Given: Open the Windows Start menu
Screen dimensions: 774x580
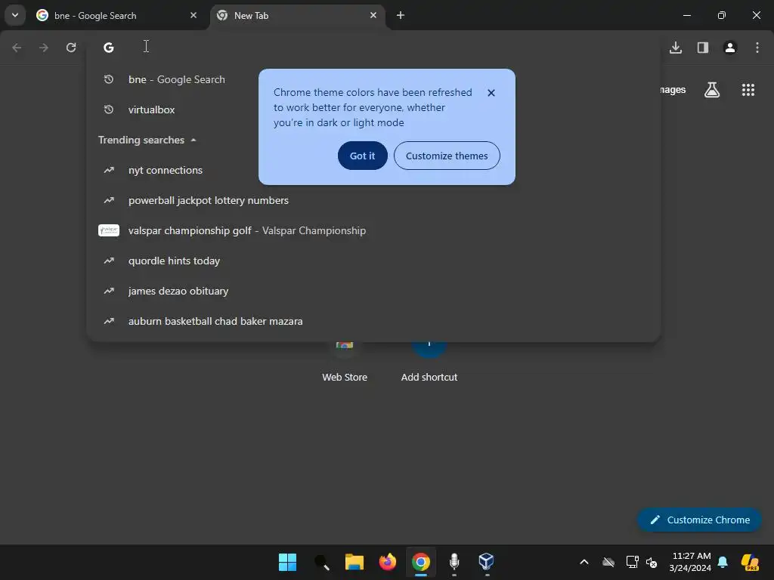Looking at the screenshot, I should (x=287, y=562).
